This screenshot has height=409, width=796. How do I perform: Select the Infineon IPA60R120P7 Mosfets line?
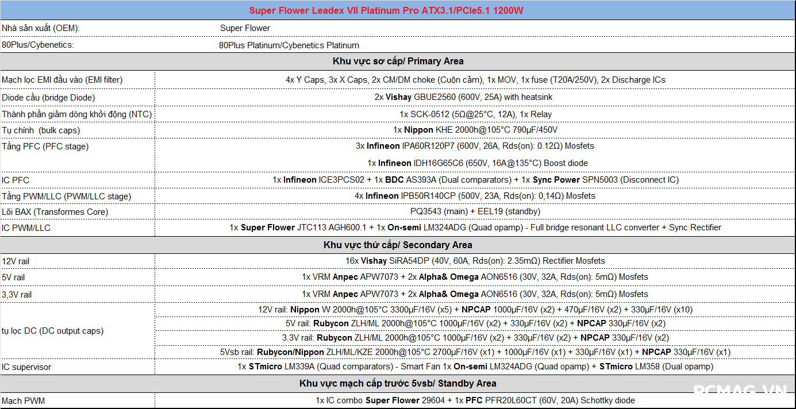pos(475,146)
